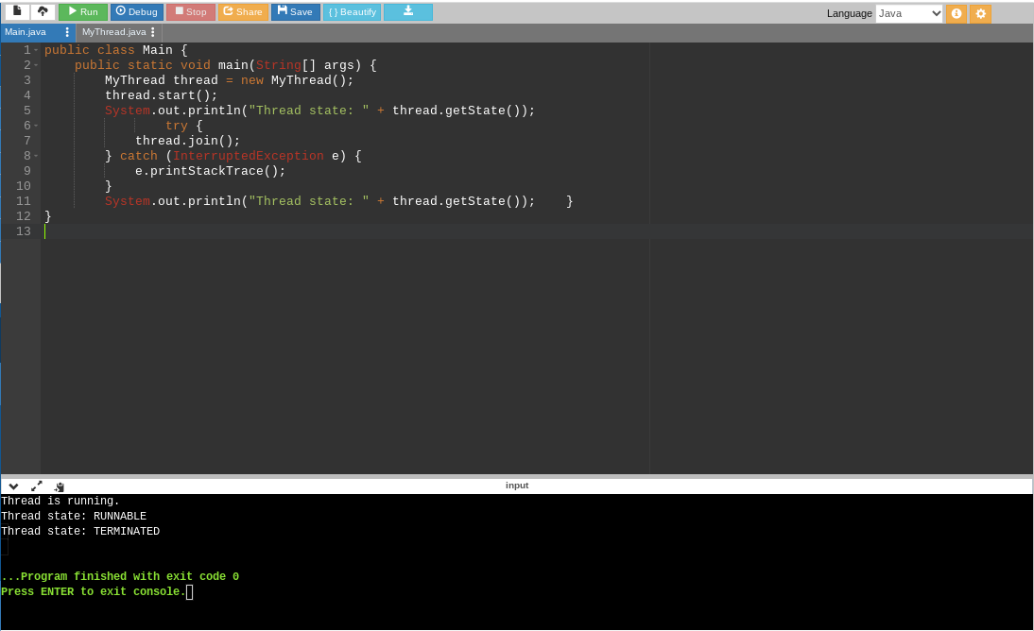This screenshot has width=1034, height=631.
Task: Open MyThread.java tab options menu dots
Action: coord(153,32)
